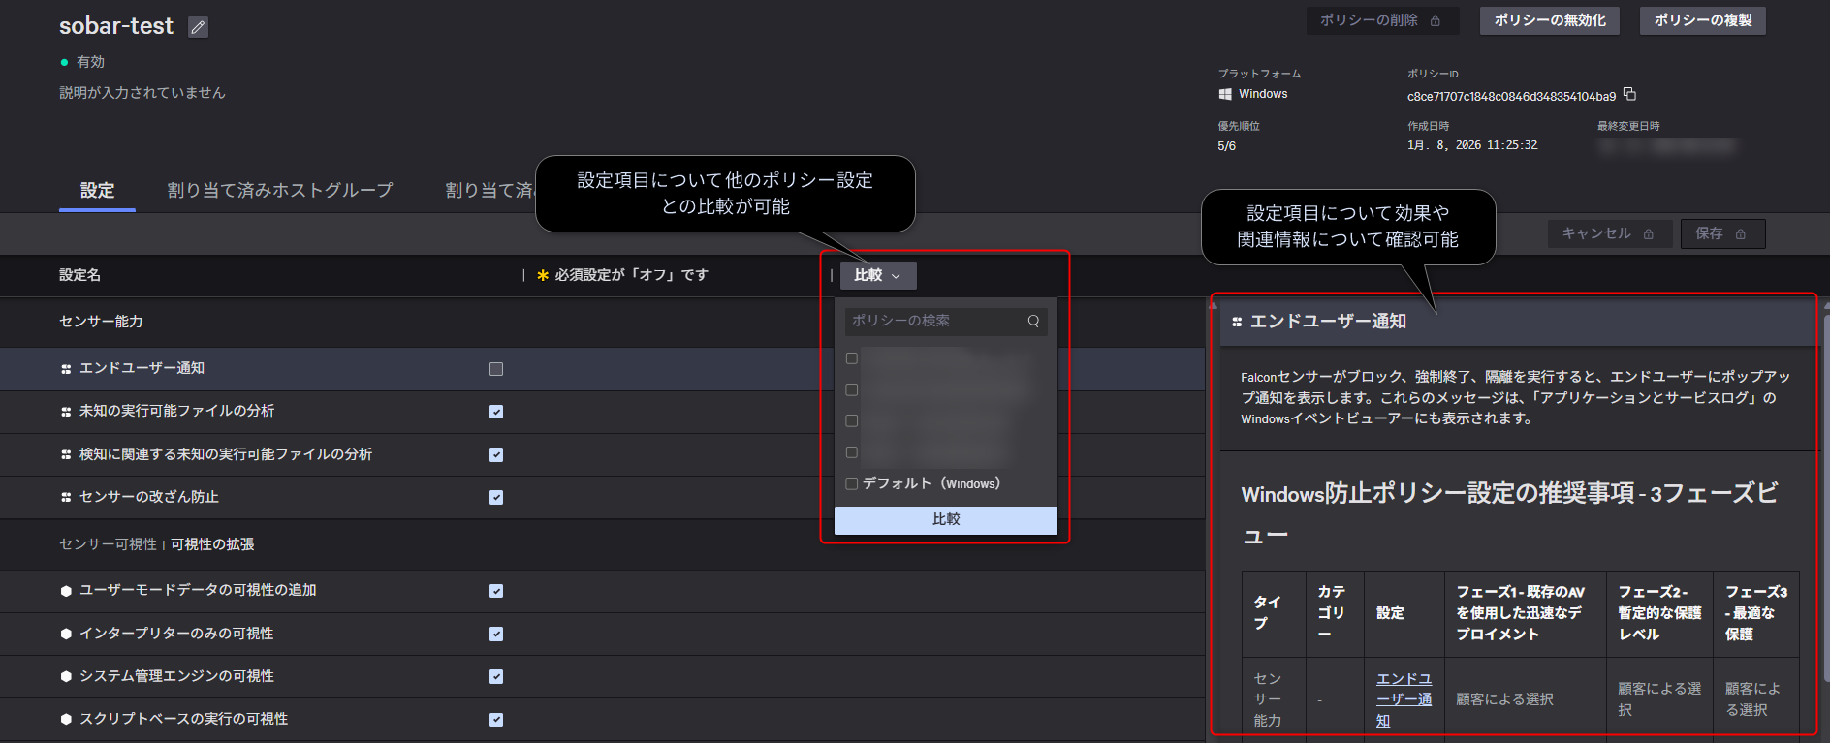1830x743 pixels.
Task: Click the icon beside エンドユーザー通知 setting row
Action: (x=66, y=369)
